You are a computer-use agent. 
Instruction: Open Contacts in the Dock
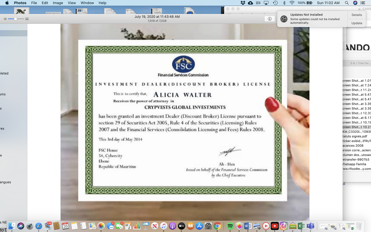[56, 226]
